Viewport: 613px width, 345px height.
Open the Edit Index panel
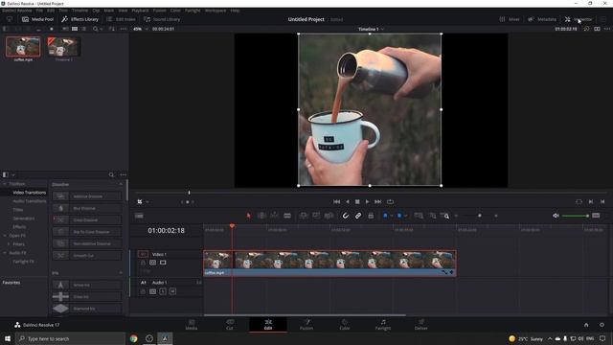click(x=122, y=19)
